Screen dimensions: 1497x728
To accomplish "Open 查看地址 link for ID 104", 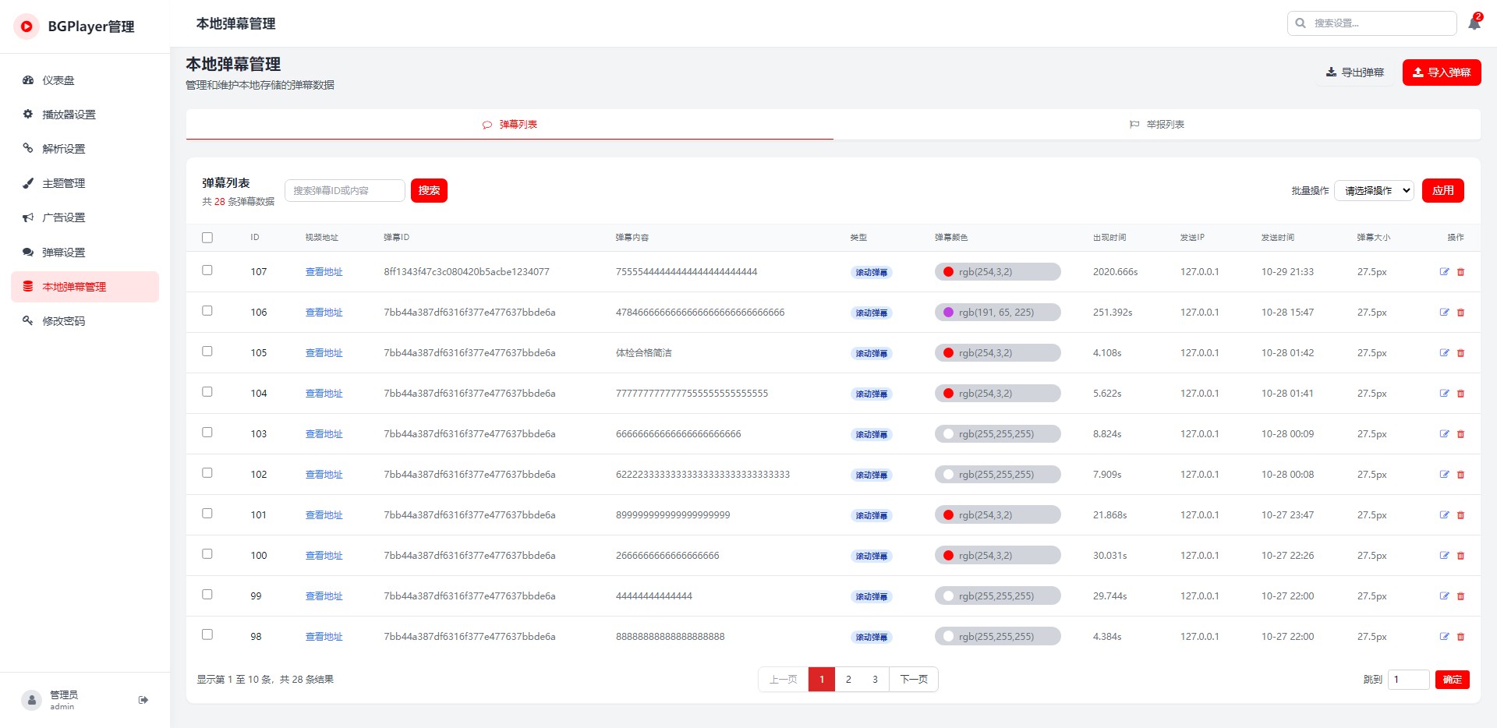I will coord(324,394).
